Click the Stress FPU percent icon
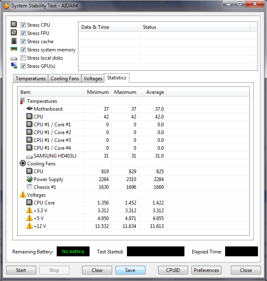Screen dimensions: 267x281 tap(14, 33)
